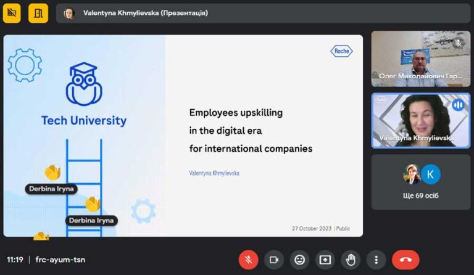
Task: Click the muted mic icon on Олег's tile
Action: pyautogui.click(x=459, y=43)
